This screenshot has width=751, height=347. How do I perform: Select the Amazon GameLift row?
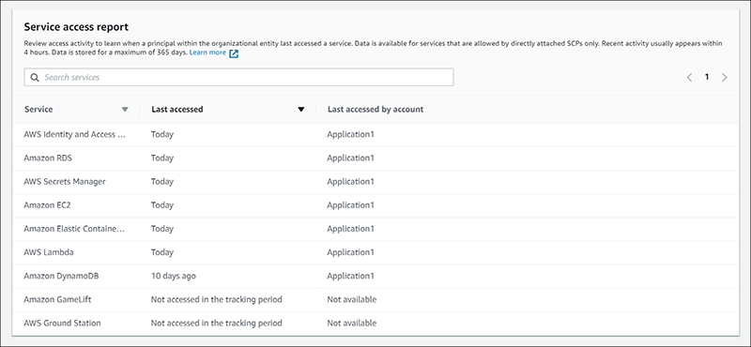click(375, 299)
